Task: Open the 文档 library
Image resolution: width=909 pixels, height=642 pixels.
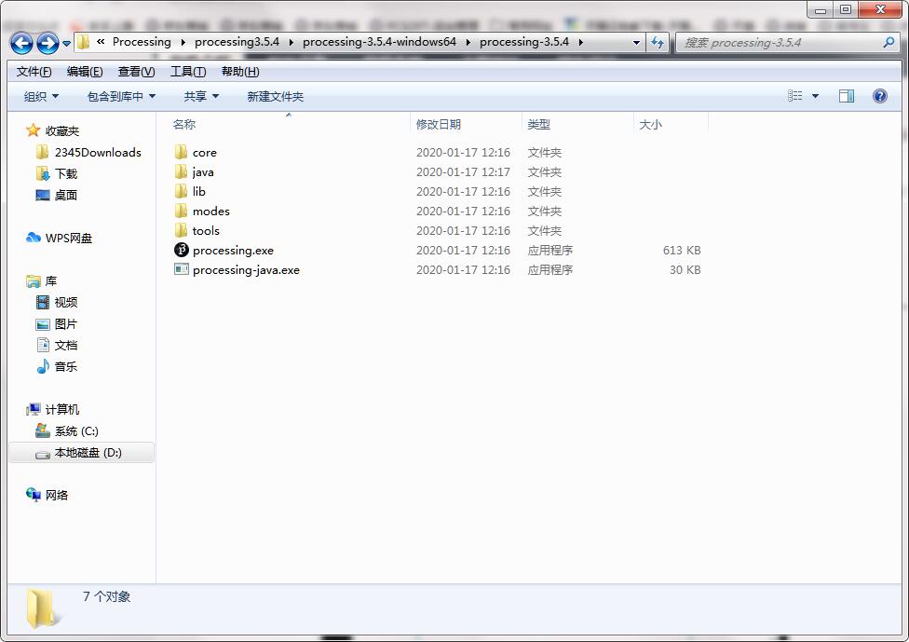Action: pyautogui.click(x=57, y=345)
